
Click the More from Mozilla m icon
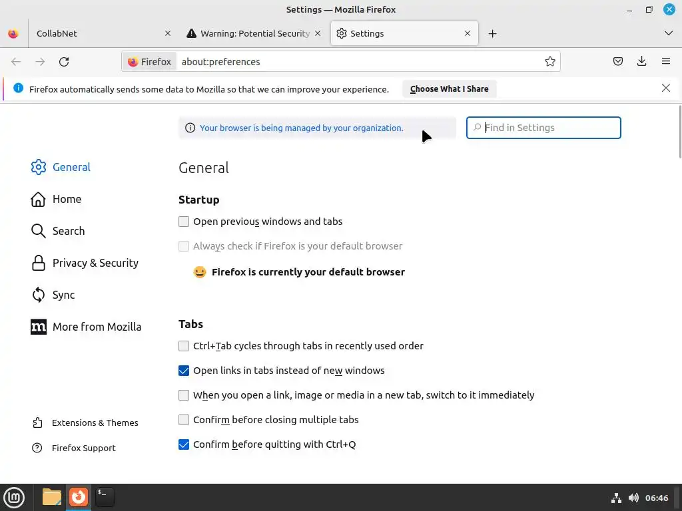38,327
